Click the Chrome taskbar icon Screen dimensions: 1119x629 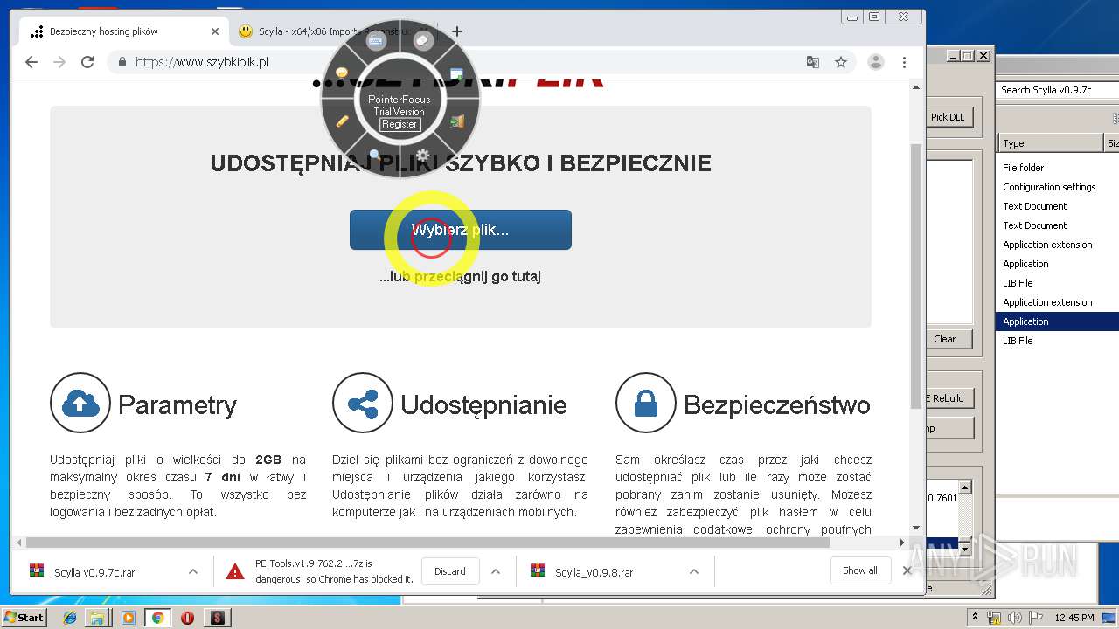(x=157, y=618)
